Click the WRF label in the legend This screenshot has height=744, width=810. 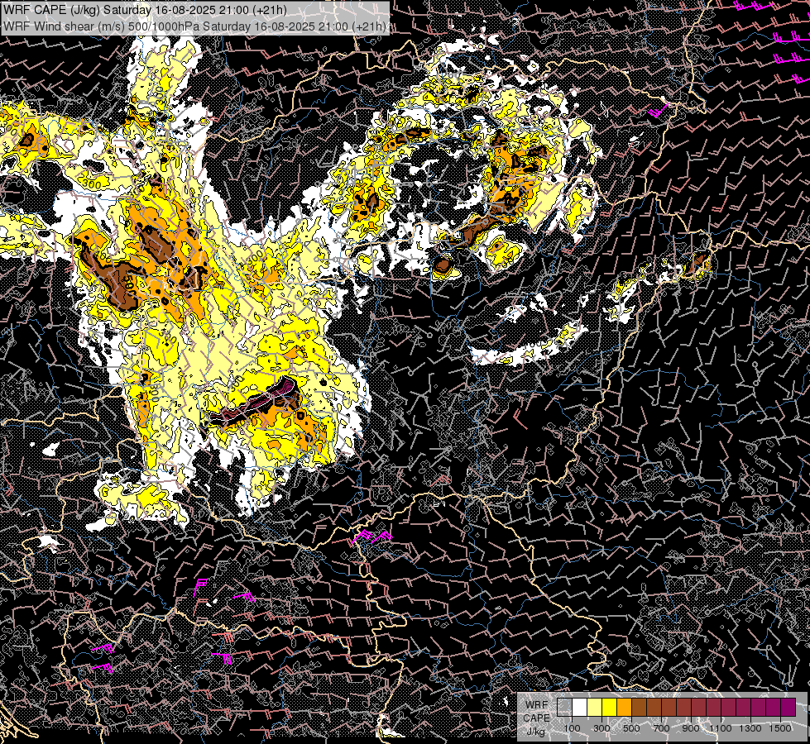[x=537, y=705]
